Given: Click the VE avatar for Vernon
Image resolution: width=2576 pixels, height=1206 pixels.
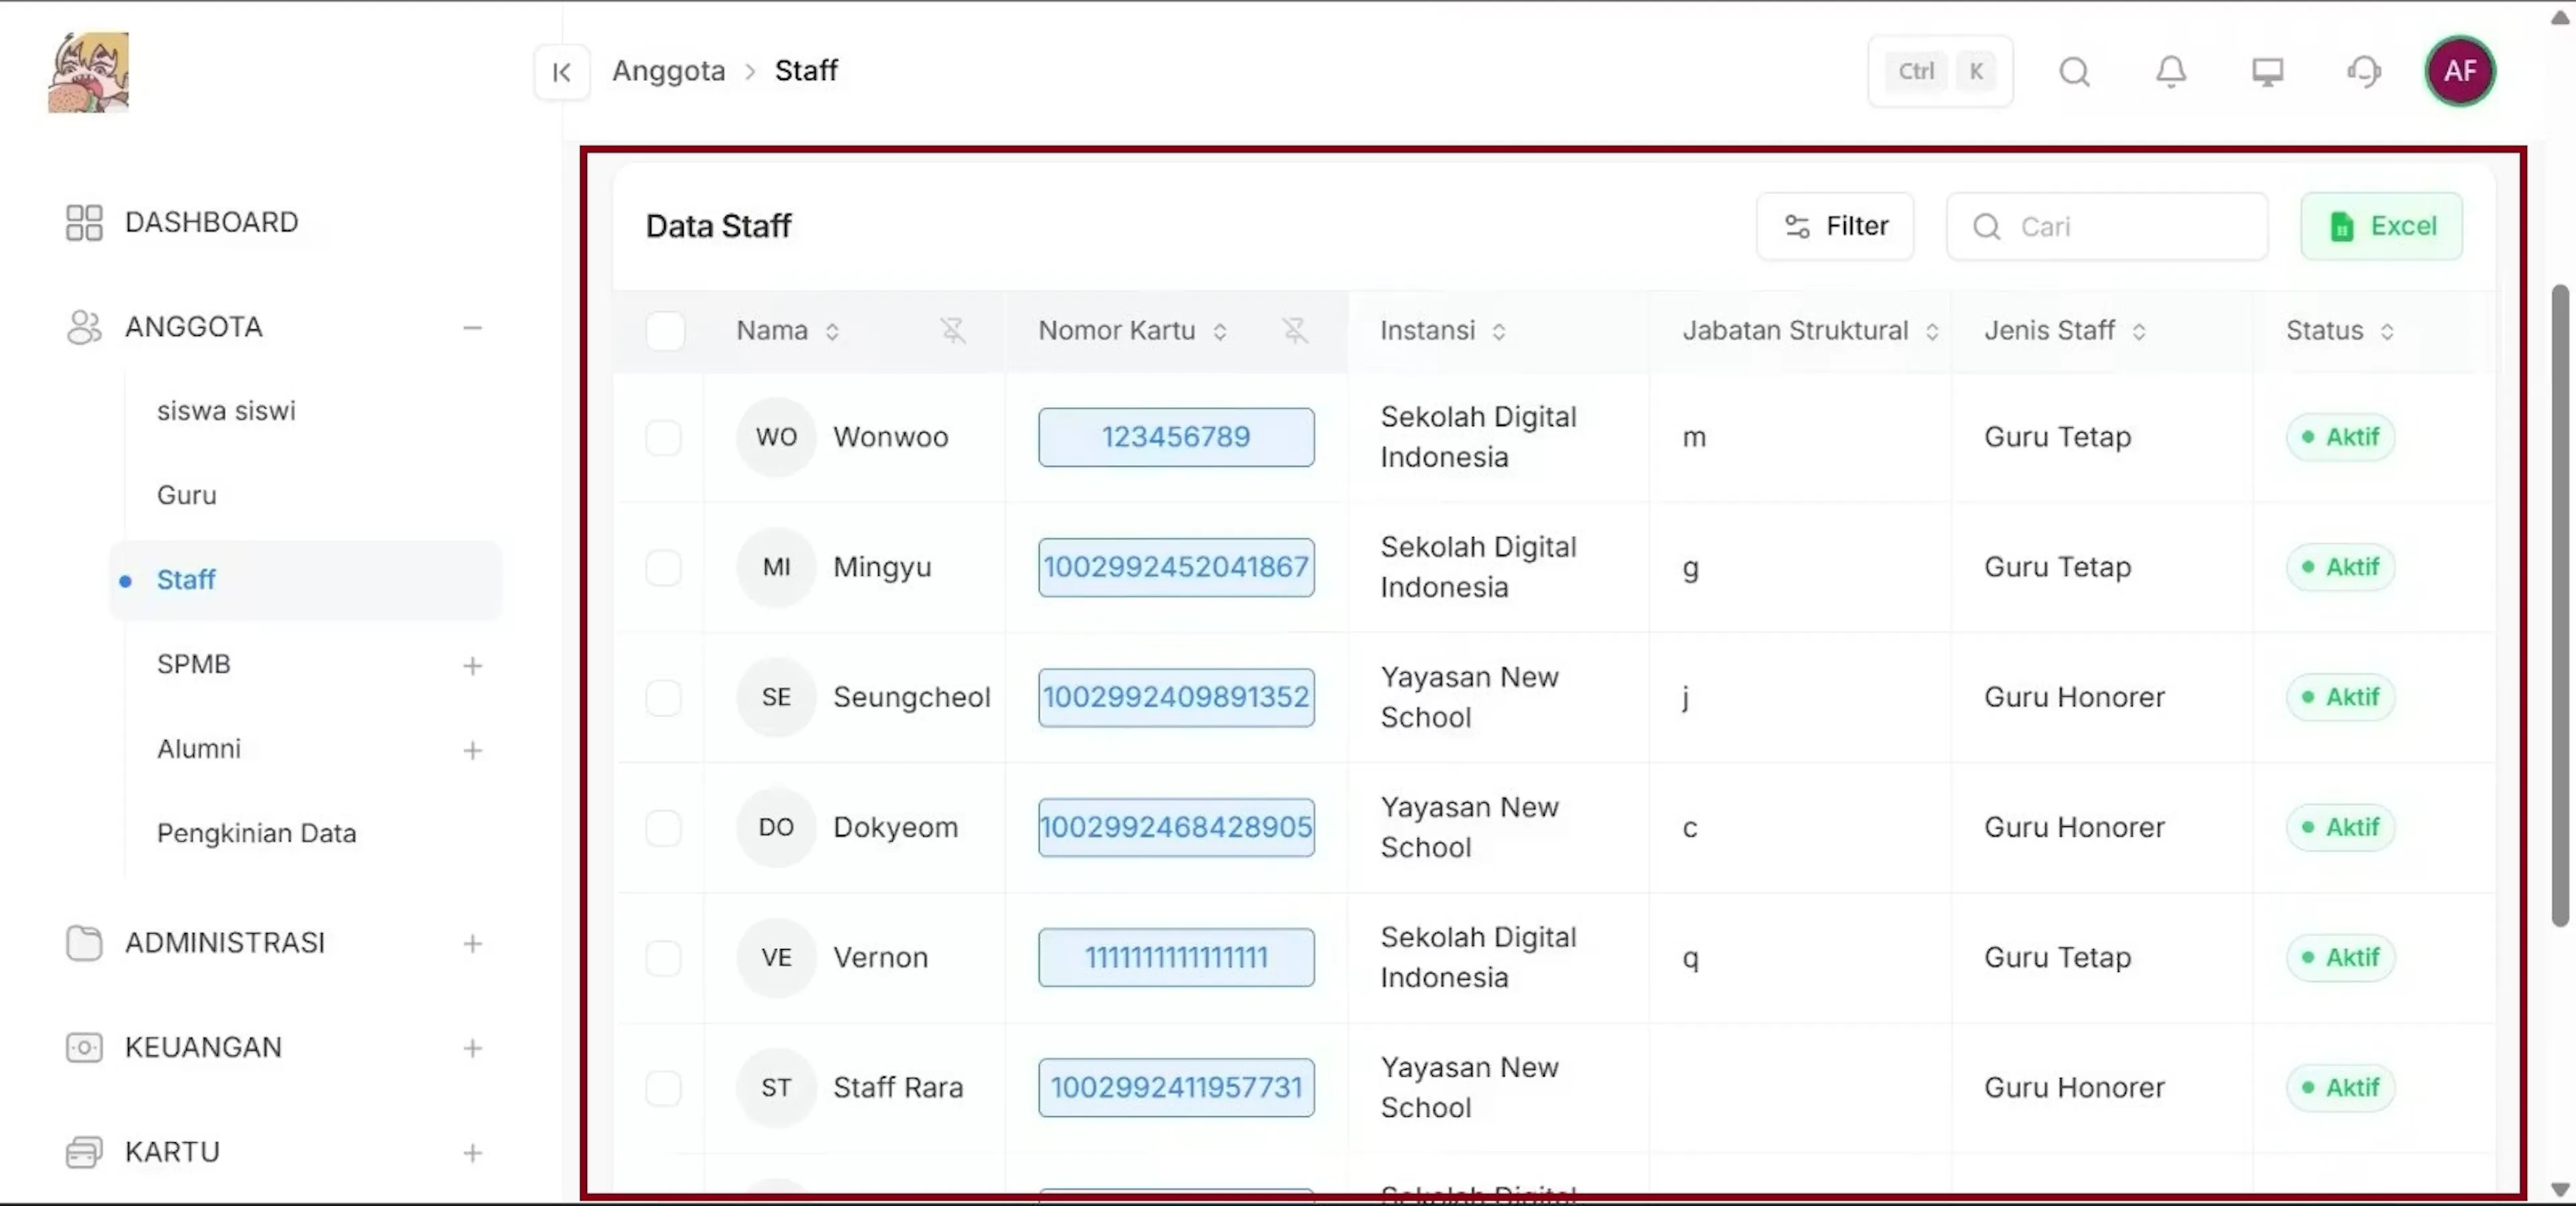Looking at the screenshot, I should pos(776,958).
